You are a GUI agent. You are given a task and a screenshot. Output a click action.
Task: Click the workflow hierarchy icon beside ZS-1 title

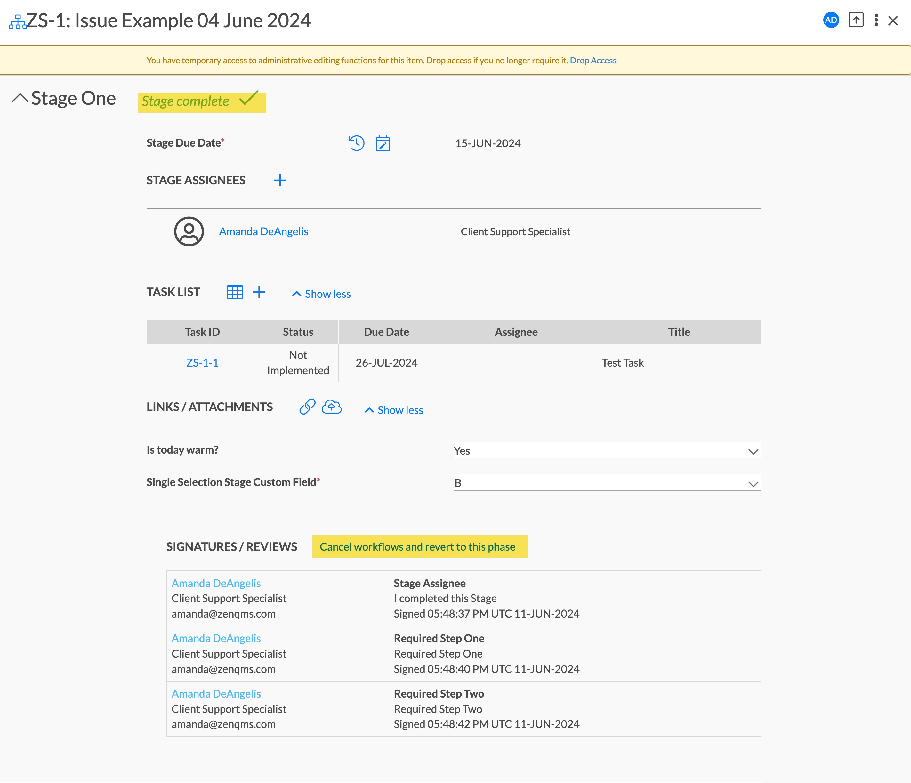18,21
